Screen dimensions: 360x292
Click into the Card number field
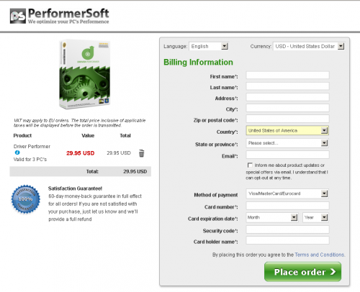click(287, 206)
